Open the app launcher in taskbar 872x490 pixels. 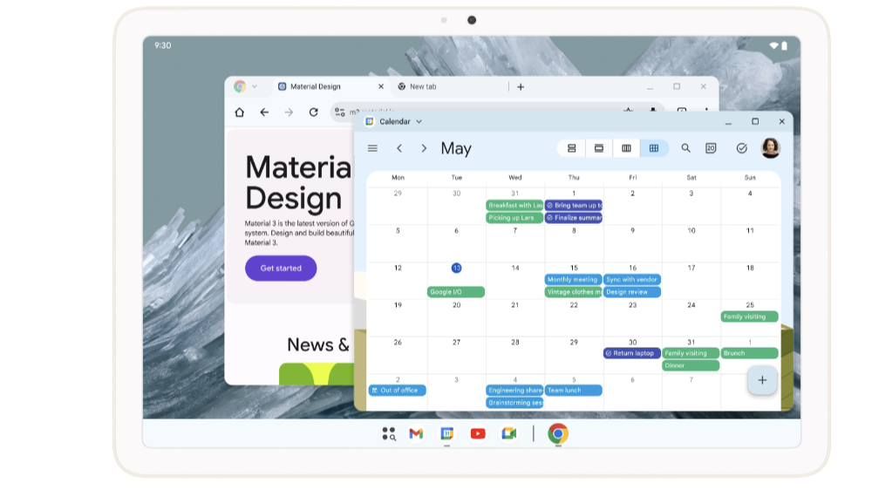[389, 434]
